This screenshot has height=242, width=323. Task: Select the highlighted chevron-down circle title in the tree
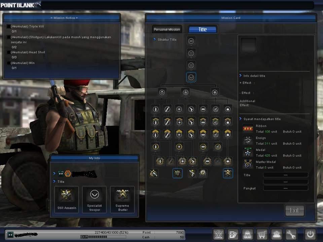click(x=191, y=77)
